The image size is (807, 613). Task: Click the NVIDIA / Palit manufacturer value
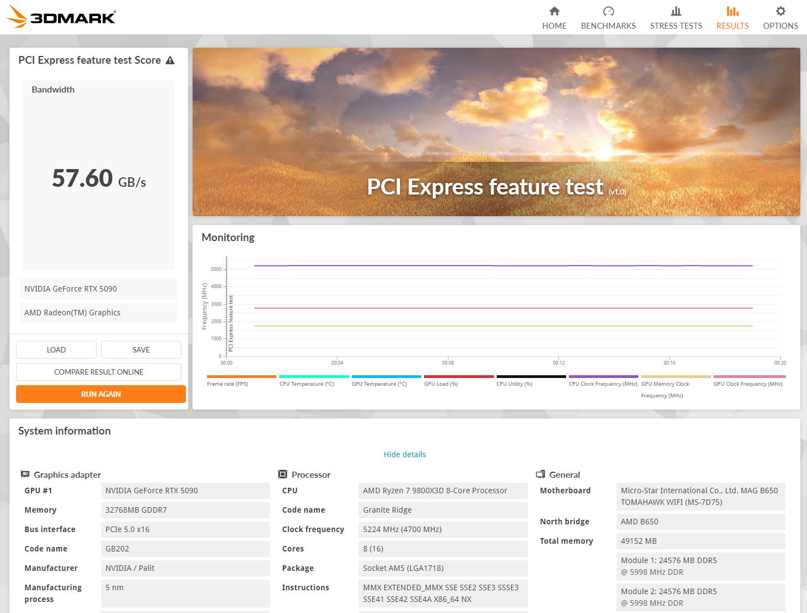tap(185, 568)
